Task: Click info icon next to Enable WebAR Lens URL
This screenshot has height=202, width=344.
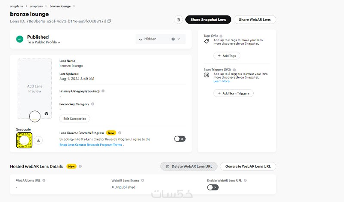Action: 245,180
